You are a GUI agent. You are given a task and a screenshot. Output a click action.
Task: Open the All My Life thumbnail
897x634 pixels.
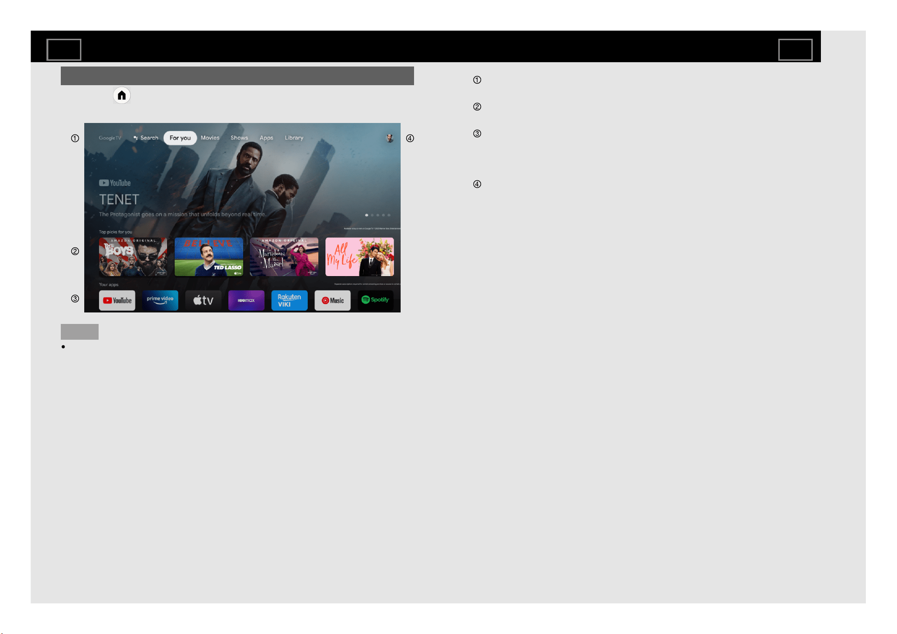click(x=359, y=257)
